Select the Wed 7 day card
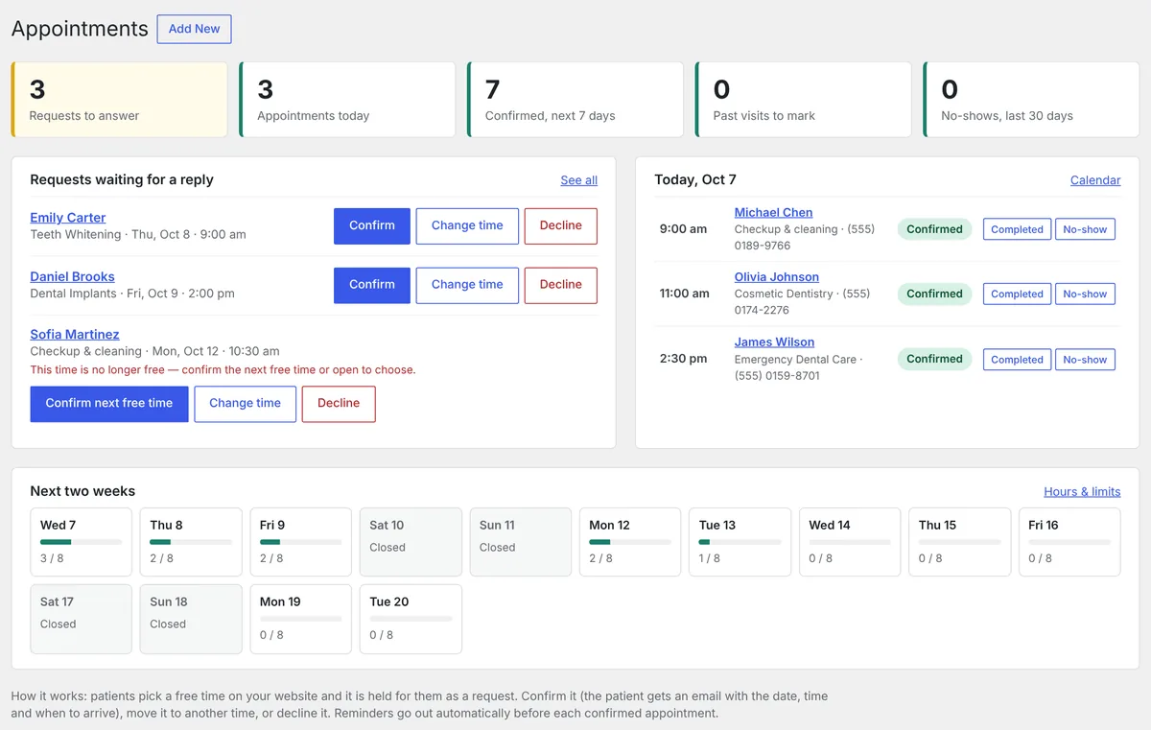 pos(81,542)
